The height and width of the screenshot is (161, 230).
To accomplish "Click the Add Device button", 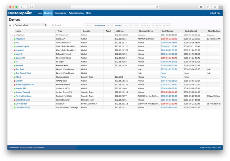I will 100,25.
